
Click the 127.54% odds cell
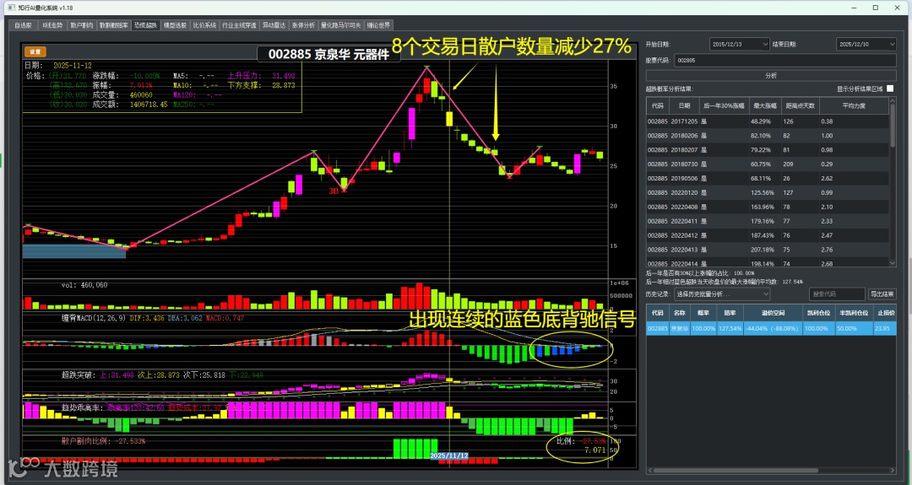[730, 328]
